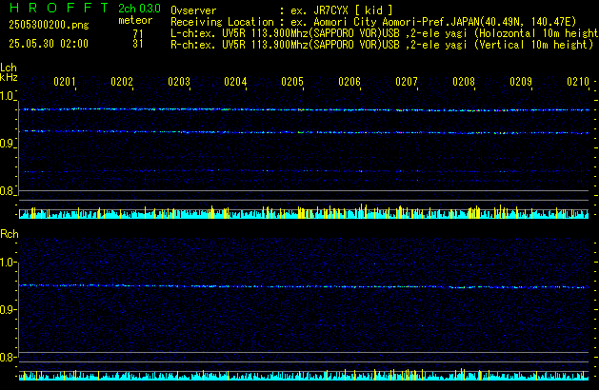The width and height of the screenshot is (599, 390).
Task: Select the meteor count value 31
Action: [138, 44]
